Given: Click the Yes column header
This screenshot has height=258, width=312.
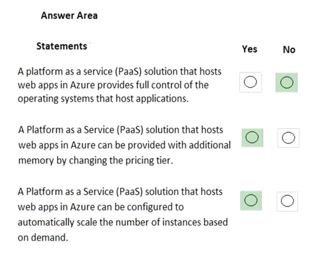Looking at the screenshot, I should point(250,49).
